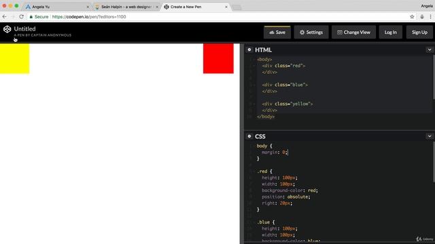Click the secure padlock icon
The width and height of the screenshot is (435, 244).
point(31,17)
